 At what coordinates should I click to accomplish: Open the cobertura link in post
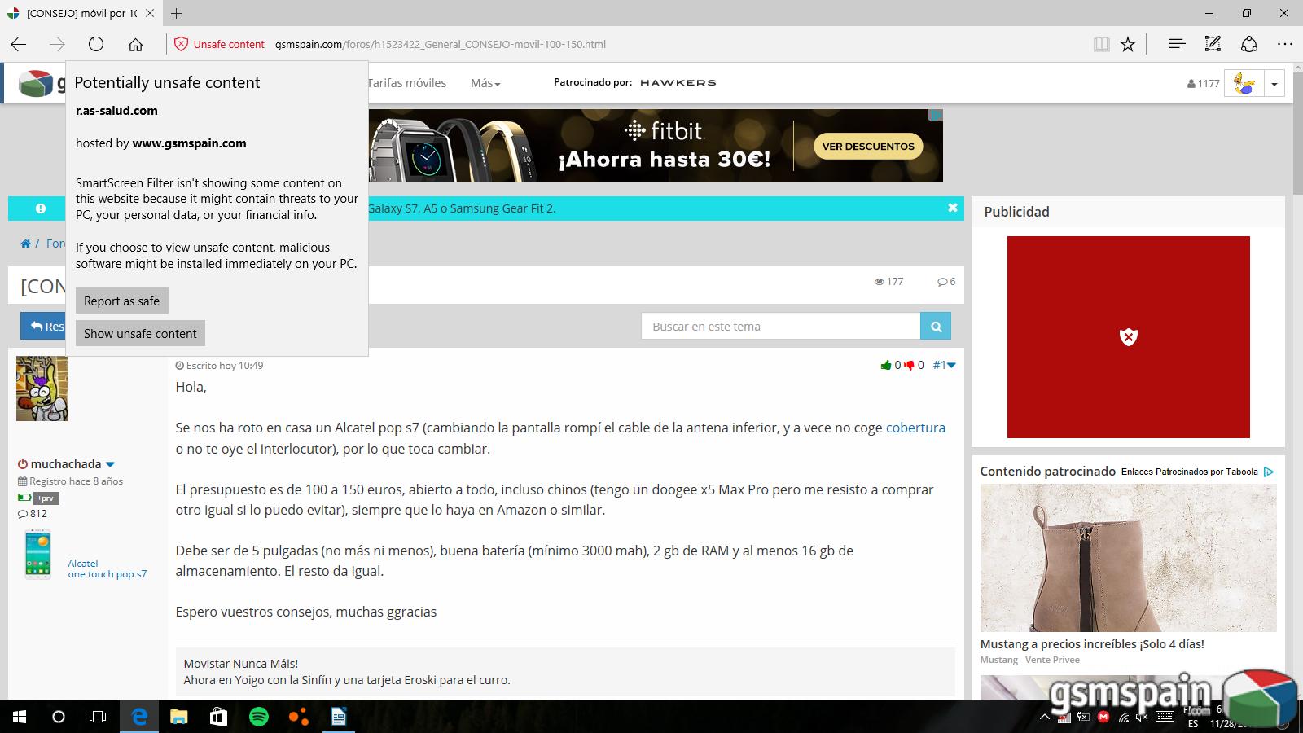point(915,428)
